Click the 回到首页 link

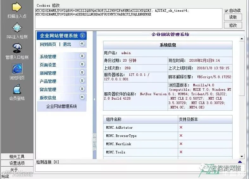tap(48, 44)
